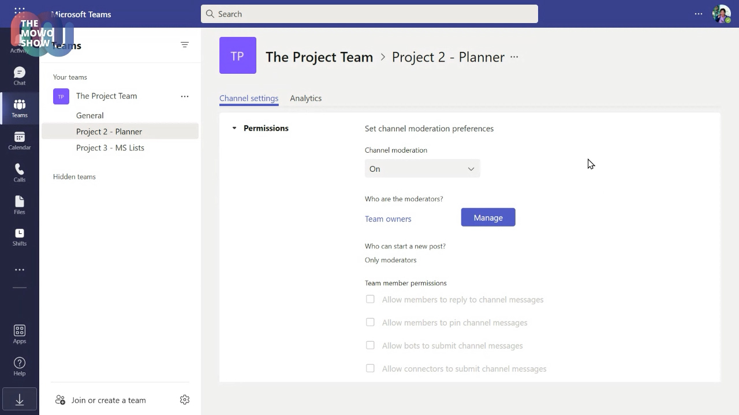The width and height of the screenshot is (739, 415).
Task: Select the Channel settings tab
Action: (249, 98)
